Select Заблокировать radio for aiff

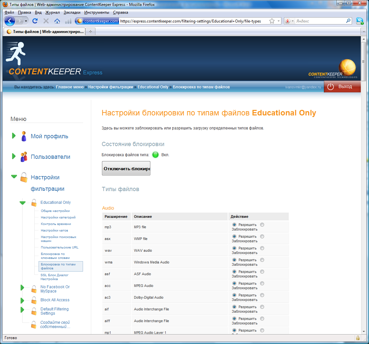262,319
